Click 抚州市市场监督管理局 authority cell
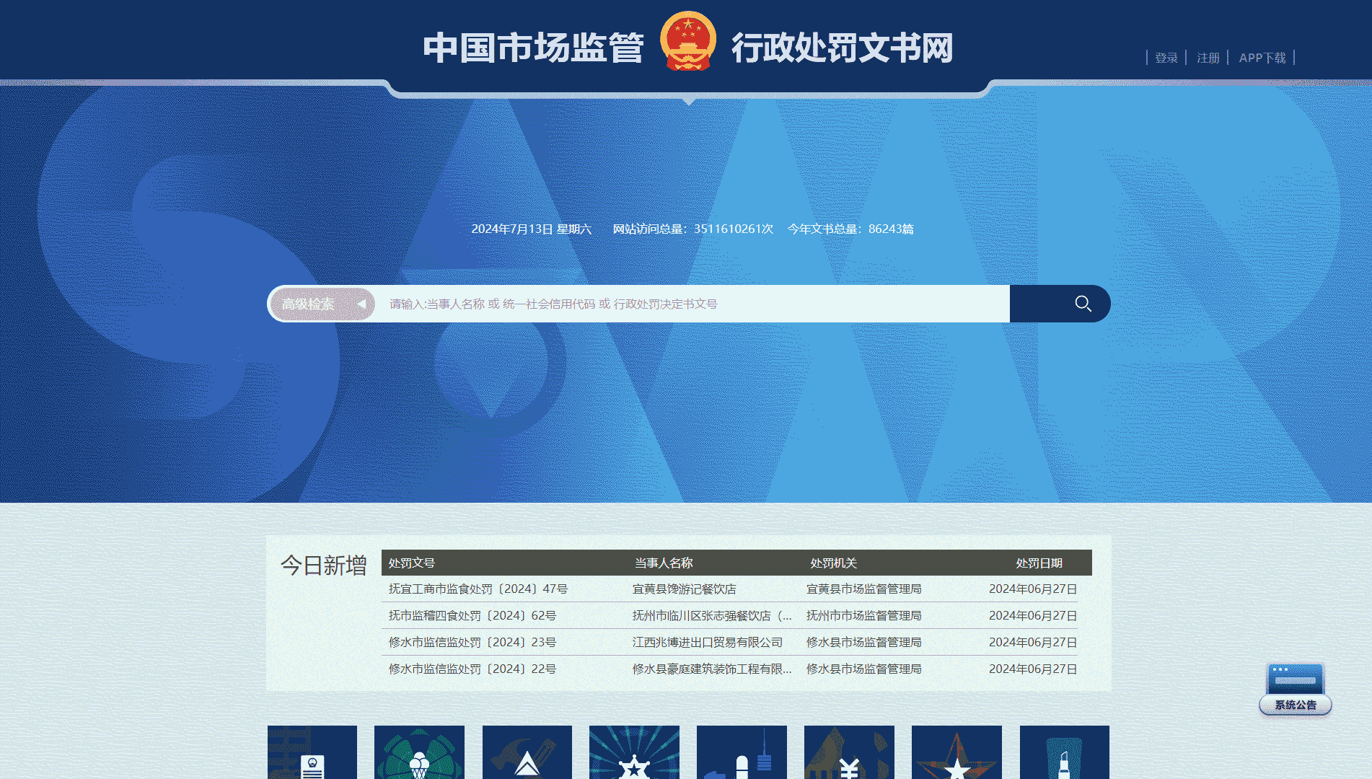This screenshot has height=779, width=1372. [x=864, y=616]
